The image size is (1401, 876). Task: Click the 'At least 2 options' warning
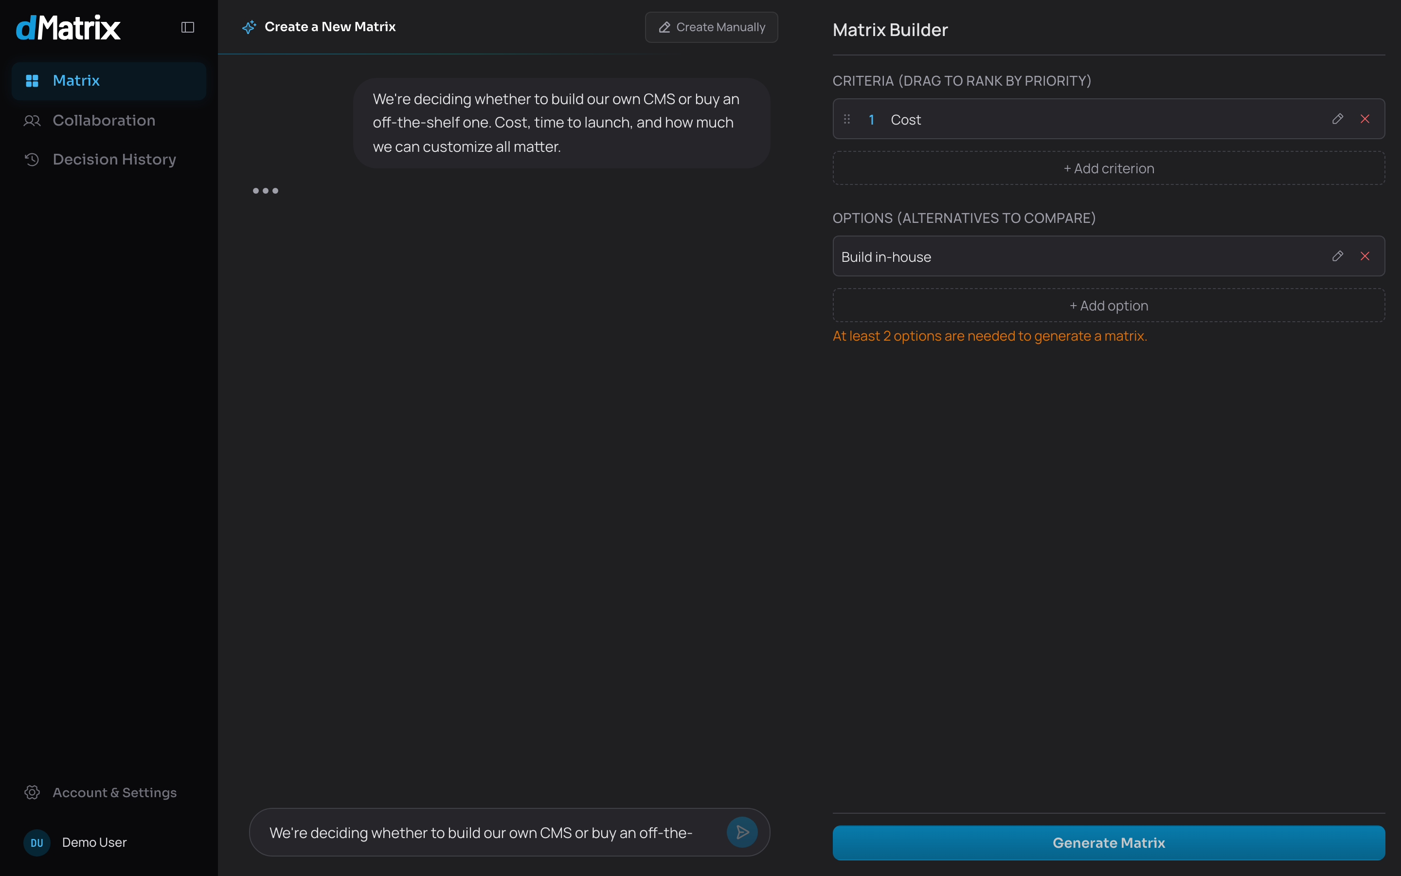coord(989,336)
